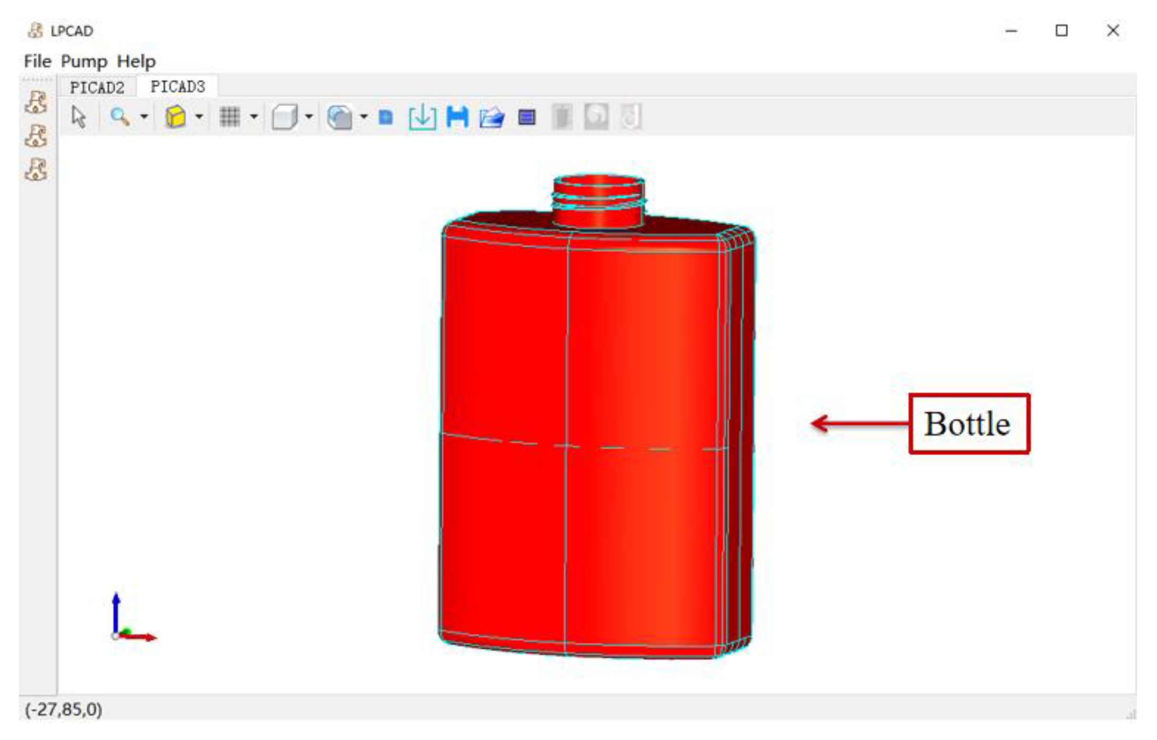This screenshot has width=1157, height=740.
Task: Click the grid display icon
Action: [x=230, y=117]
